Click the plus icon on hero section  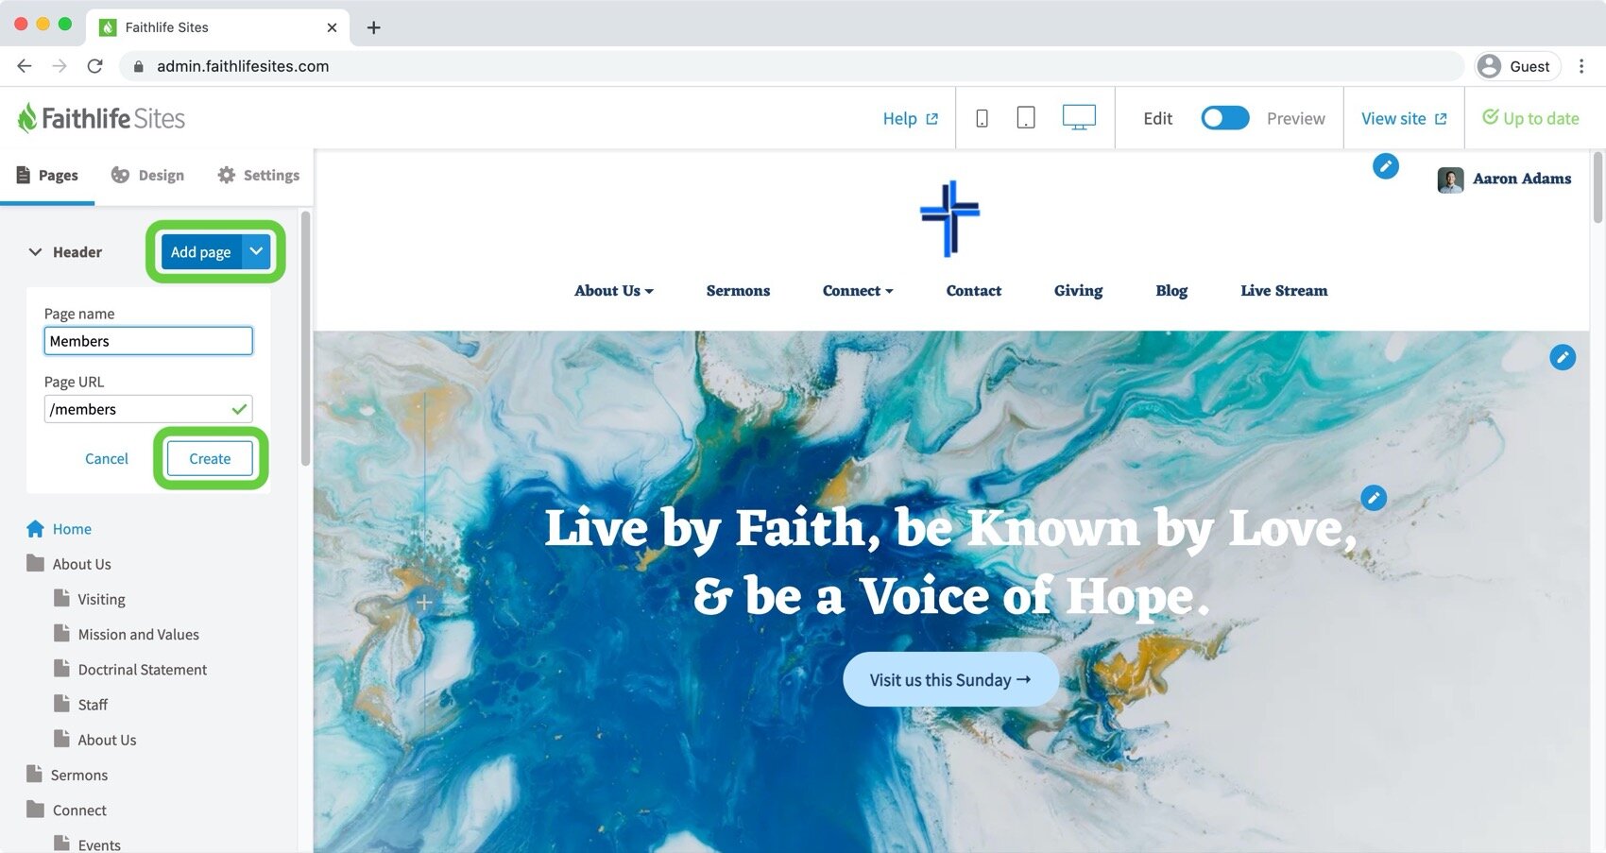pos(424,602)
